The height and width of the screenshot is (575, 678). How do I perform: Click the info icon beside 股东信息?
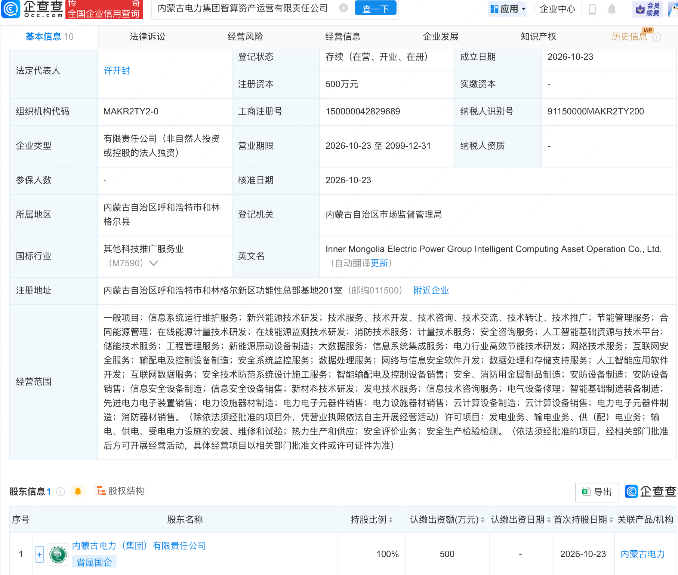[x=61, y=492]
